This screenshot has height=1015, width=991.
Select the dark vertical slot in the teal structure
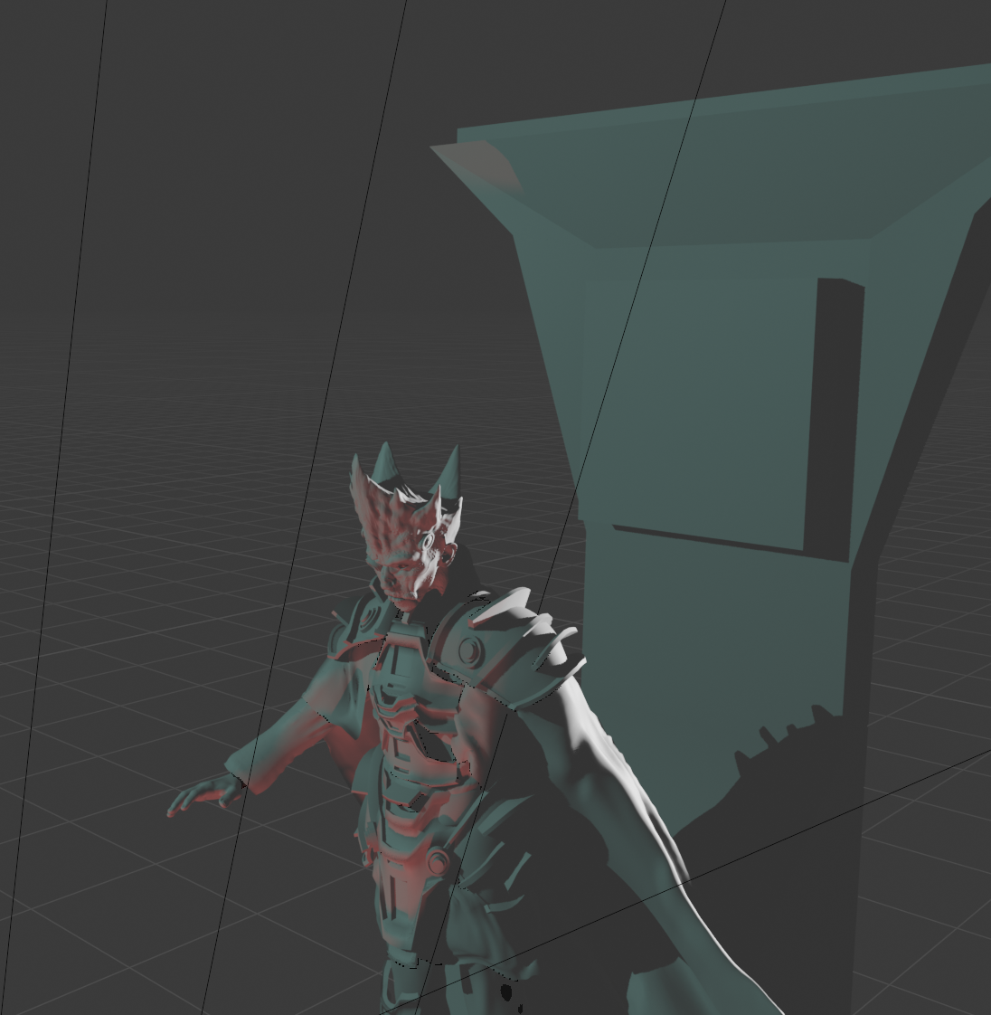[x=832, y=407]
